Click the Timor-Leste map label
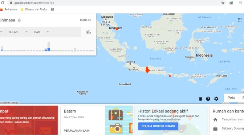 click(221, 76)
